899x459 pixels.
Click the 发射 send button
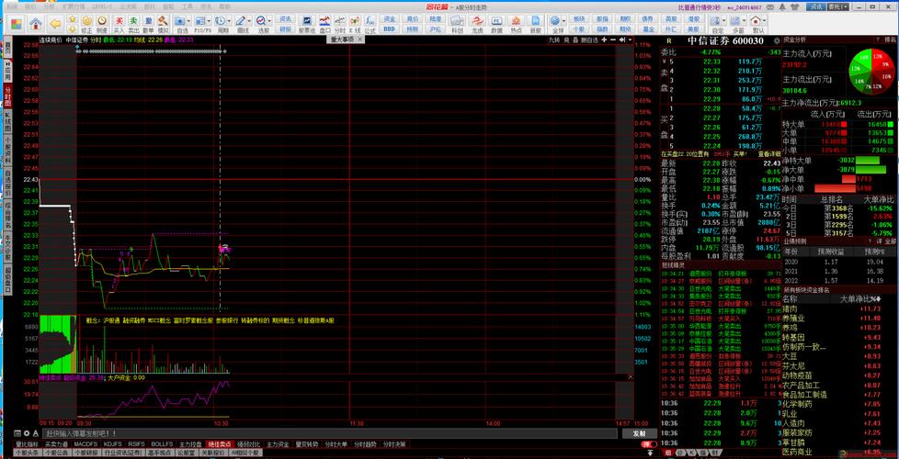[640, 434]
